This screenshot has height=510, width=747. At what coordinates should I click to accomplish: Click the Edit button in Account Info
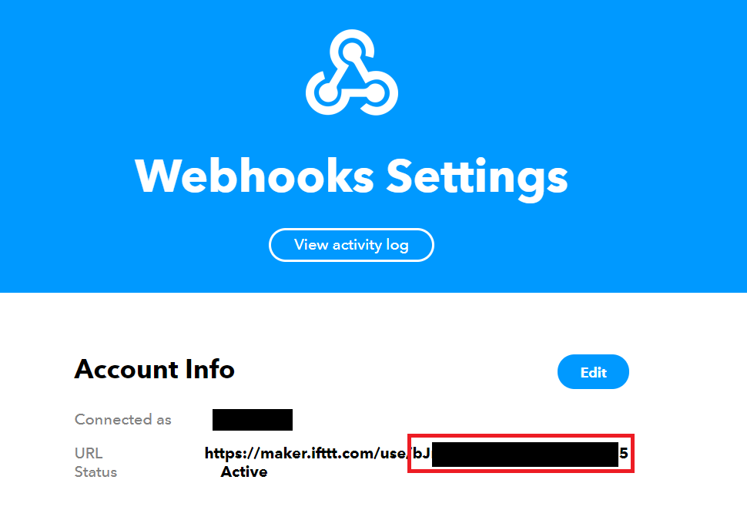593,372
